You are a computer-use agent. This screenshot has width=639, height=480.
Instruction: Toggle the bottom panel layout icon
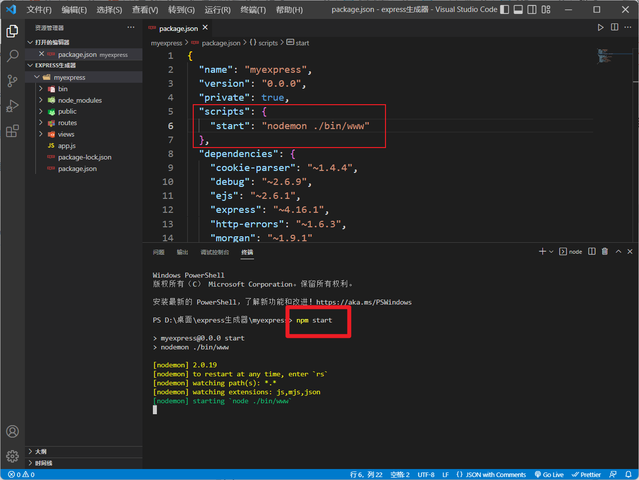pyautogui.click(x=518, y=9)
